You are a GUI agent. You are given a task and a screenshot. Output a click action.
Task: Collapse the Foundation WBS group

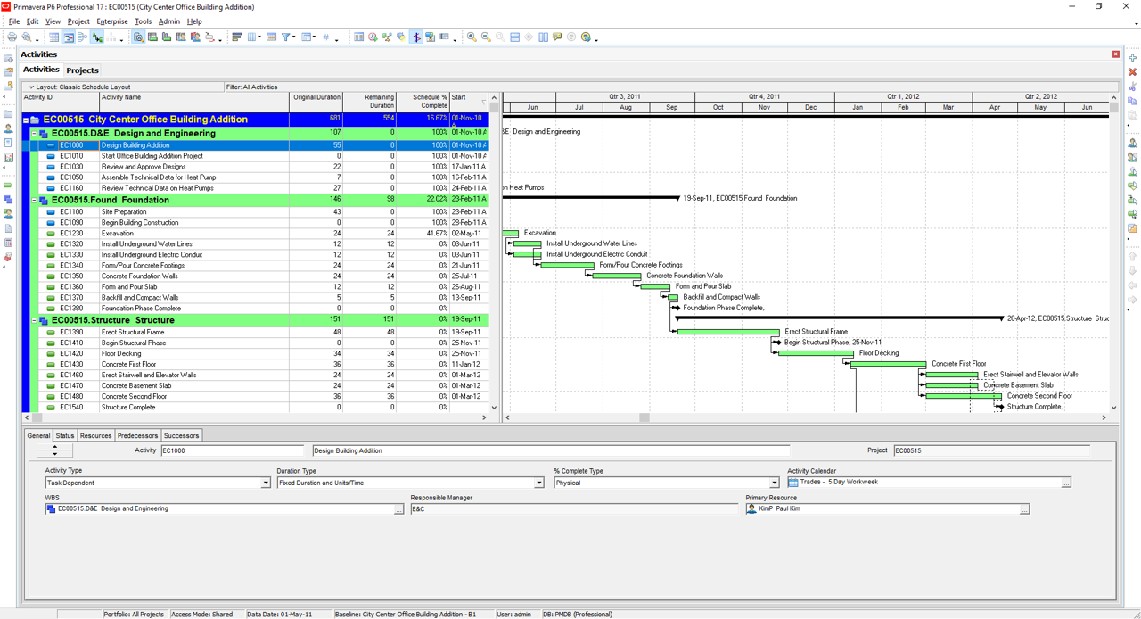[x=35, y=201]
